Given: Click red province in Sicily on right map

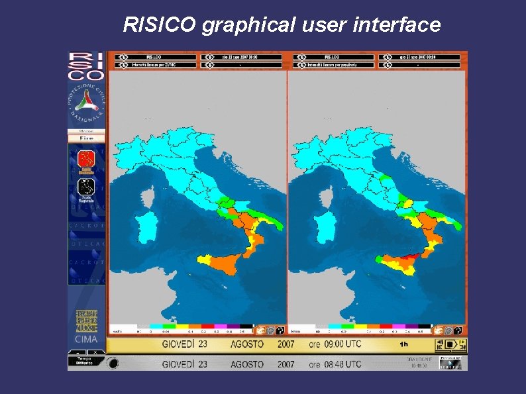Looking at the screenshot, I should pyautogui.click(x=409, y=256).
